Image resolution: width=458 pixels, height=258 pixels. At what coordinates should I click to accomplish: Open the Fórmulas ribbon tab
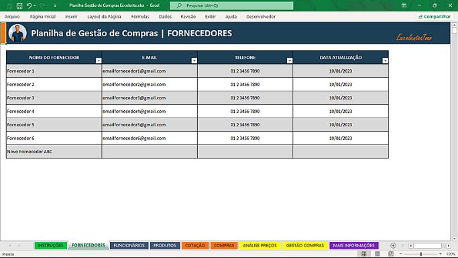tap(140, 17)
